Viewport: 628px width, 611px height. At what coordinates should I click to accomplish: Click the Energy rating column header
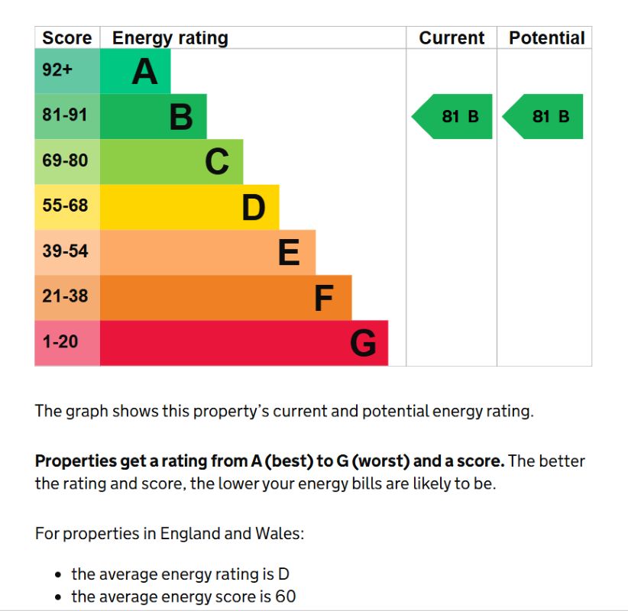coord(170,38)
